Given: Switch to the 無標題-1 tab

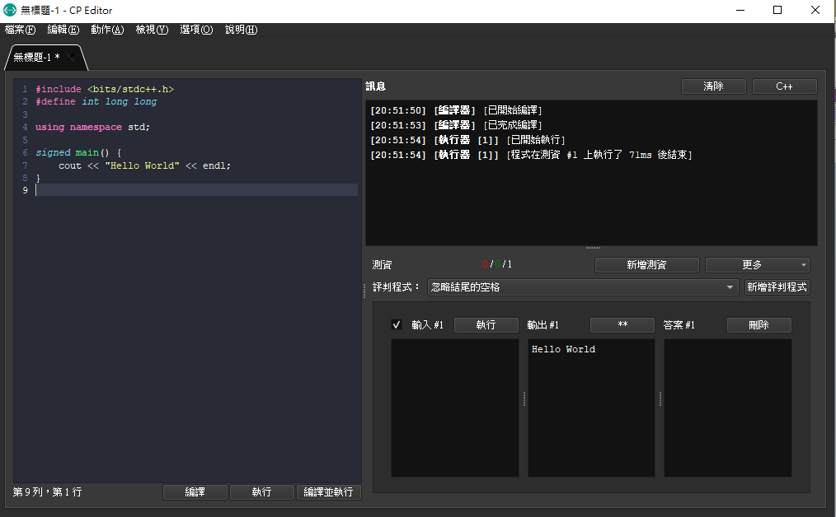Looking at the screenshot, I should click(x=37, y=58).
